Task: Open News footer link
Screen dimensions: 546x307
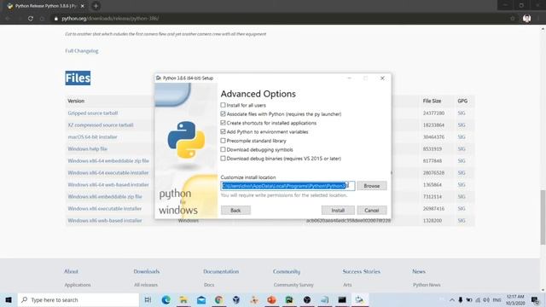Action: (x=419, y=271)
